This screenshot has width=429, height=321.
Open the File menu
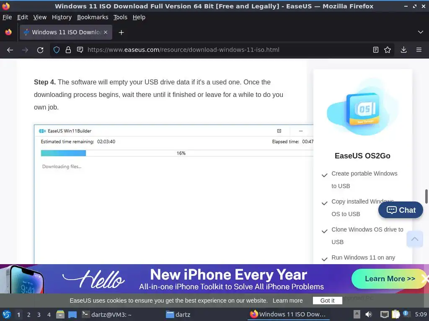point(7,17)
